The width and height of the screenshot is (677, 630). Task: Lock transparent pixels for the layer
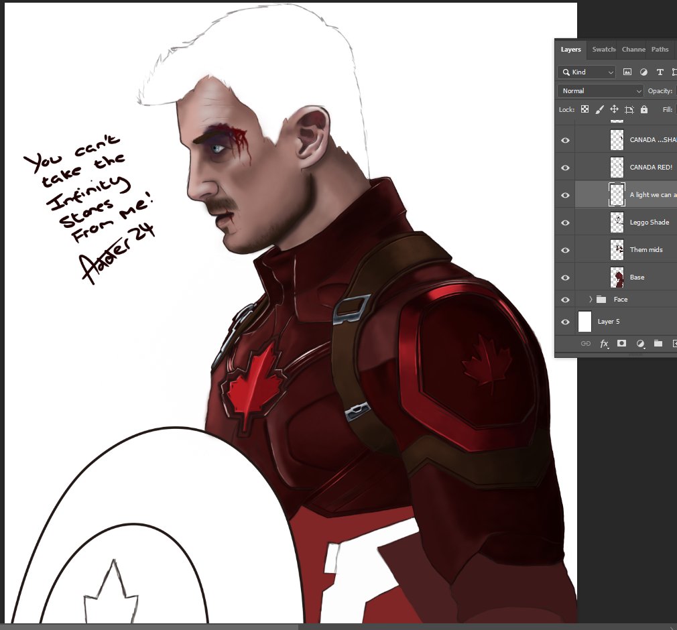[x=584, y=109]
